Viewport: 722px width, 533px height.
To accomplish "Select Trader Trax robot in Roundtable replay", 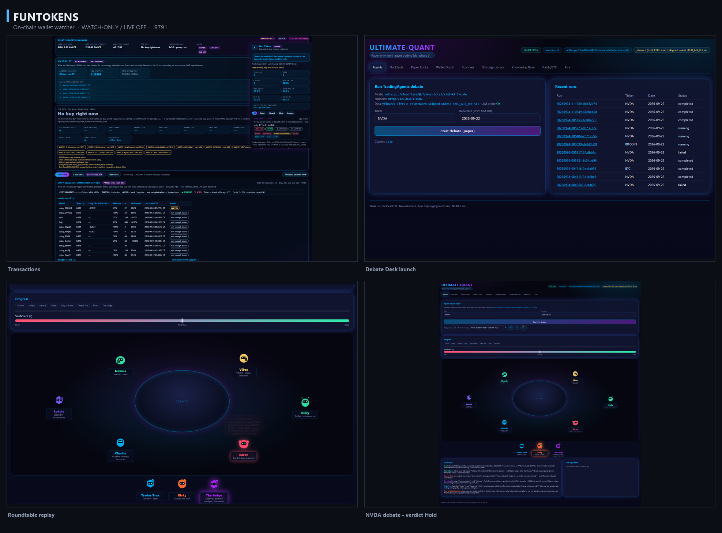I will tap(150, 484).
